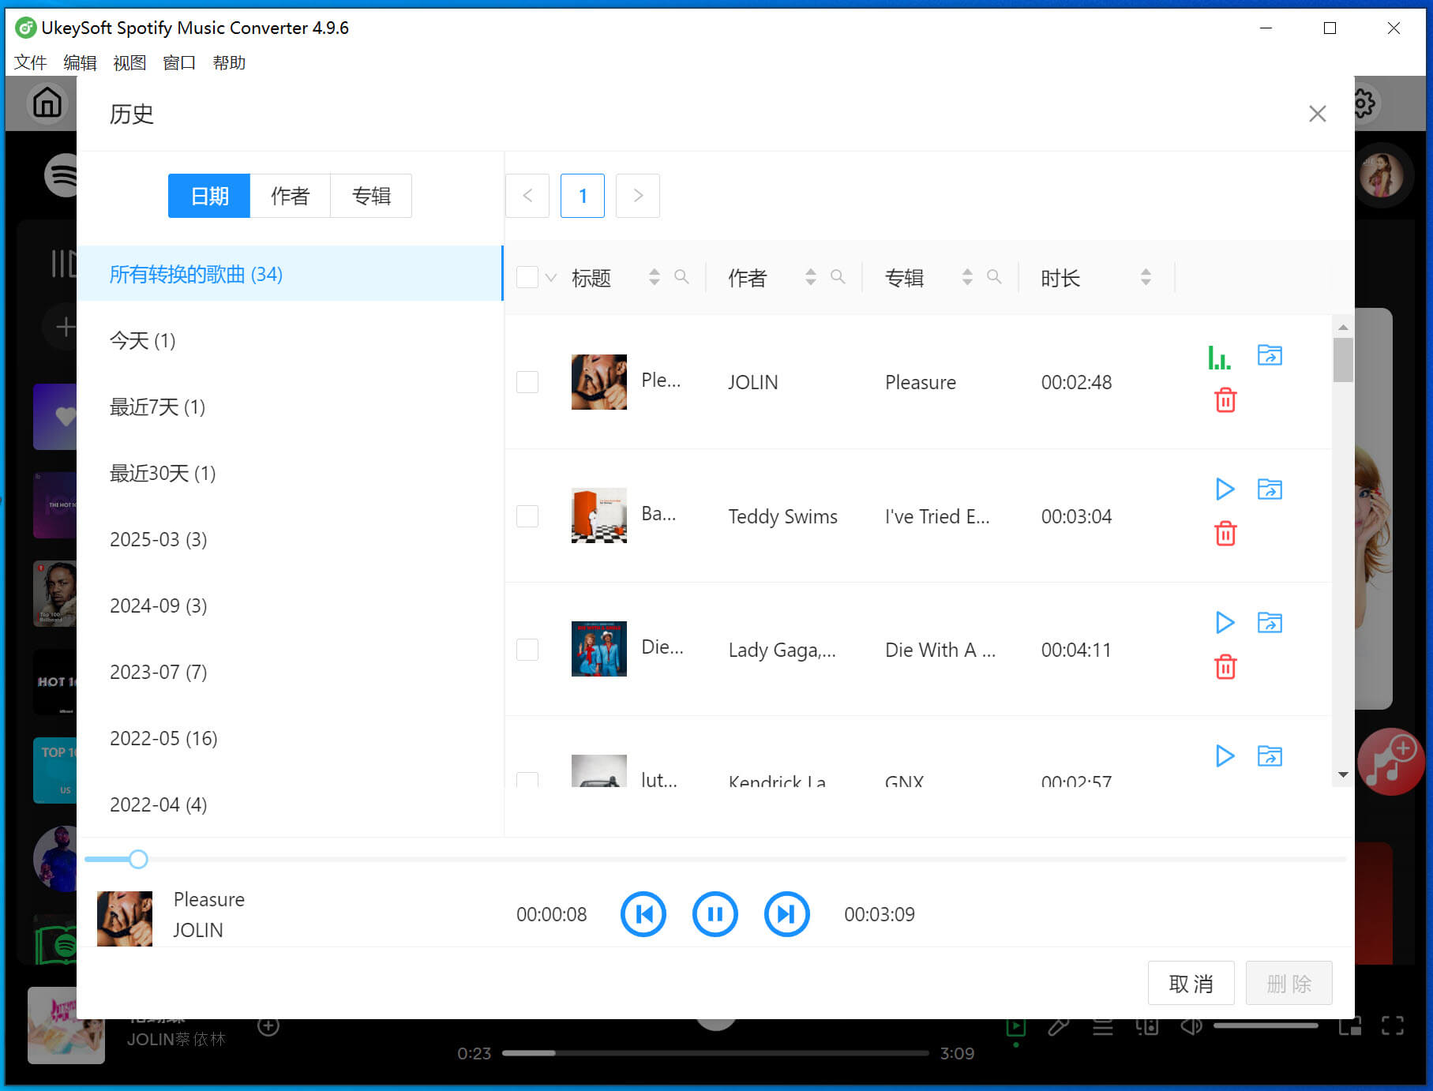This screenshot has height=1091, width=1433.
Task: Select 2023-07 (7) date group
Action: [290, 672]
